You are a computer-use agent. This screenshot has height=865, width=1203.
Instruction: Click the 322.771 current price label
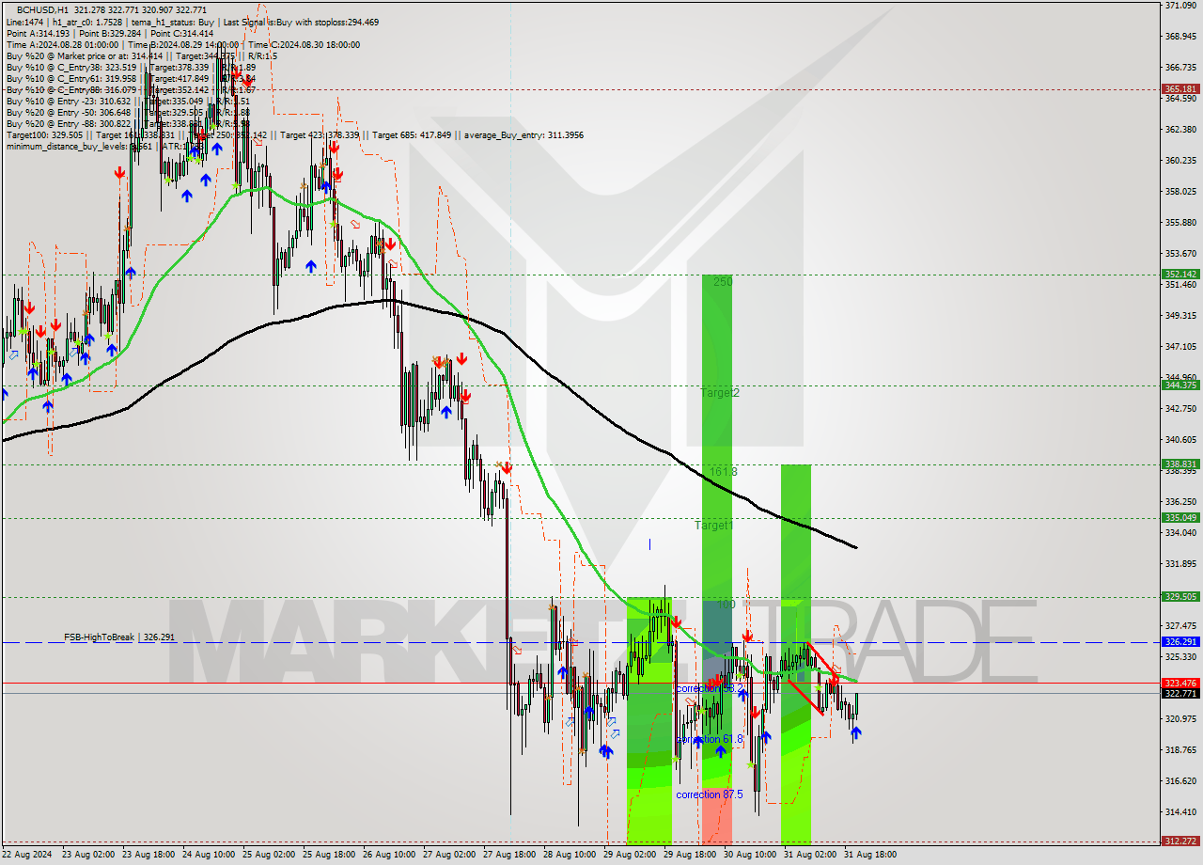click(x=1180, y=693)
